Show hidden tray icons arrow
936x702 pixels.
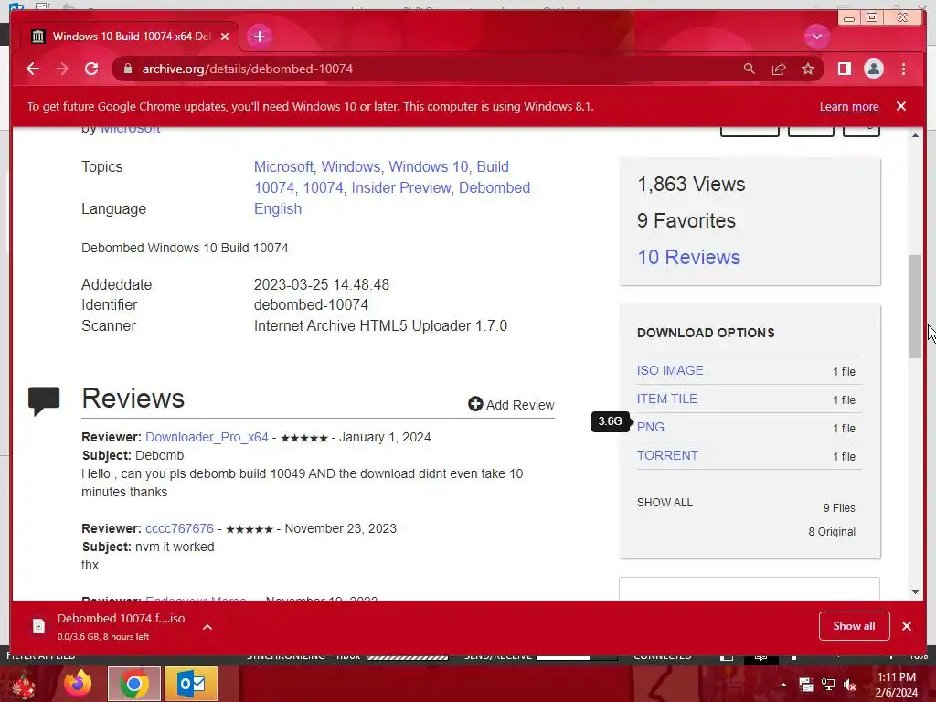click(783, 685)
